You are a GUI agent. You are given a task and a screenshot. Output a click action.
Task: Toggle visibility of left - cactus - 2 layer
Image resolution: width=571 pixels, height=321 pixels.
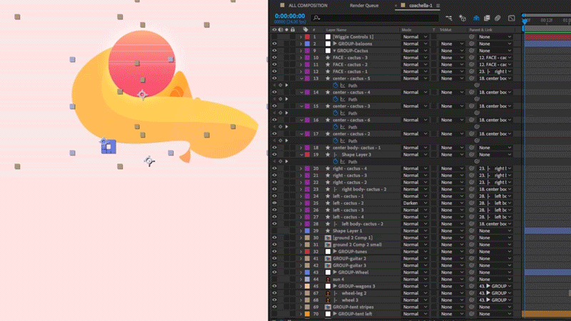click(x=274, y=203)
